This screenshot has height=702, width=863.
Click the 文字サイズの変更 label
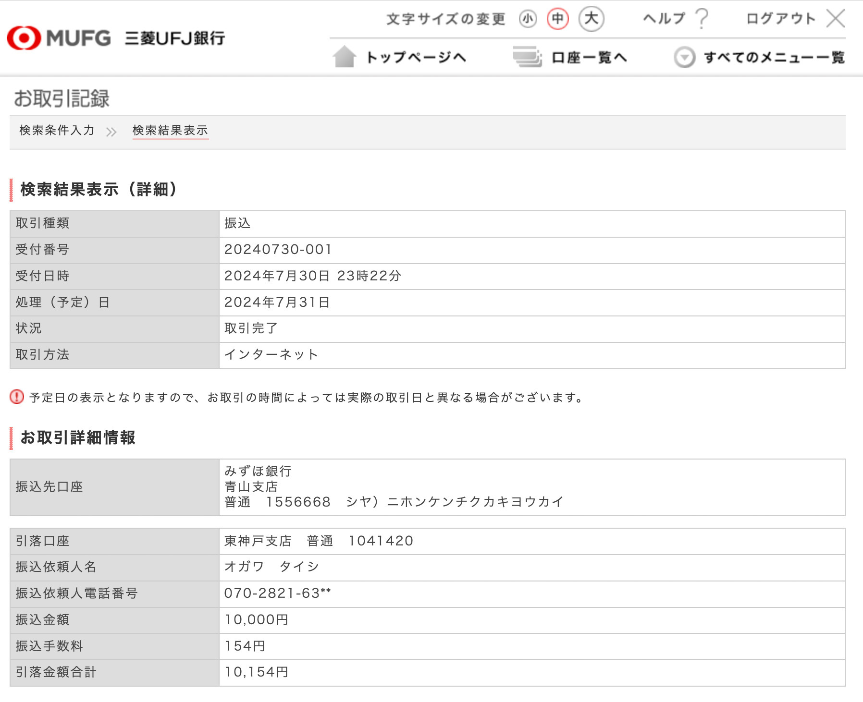(446, 19)
